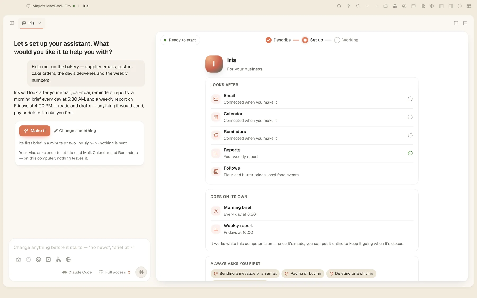
Task: Click the network diagram icon in composer
Action: (x=58, y=260)
